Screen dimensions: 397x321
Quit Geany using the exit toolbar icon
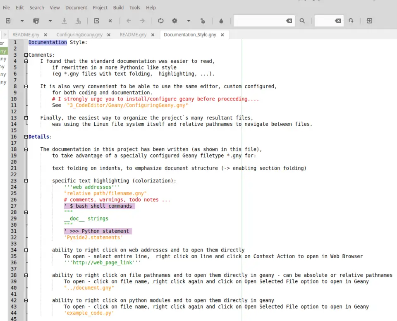coord(369,21)
